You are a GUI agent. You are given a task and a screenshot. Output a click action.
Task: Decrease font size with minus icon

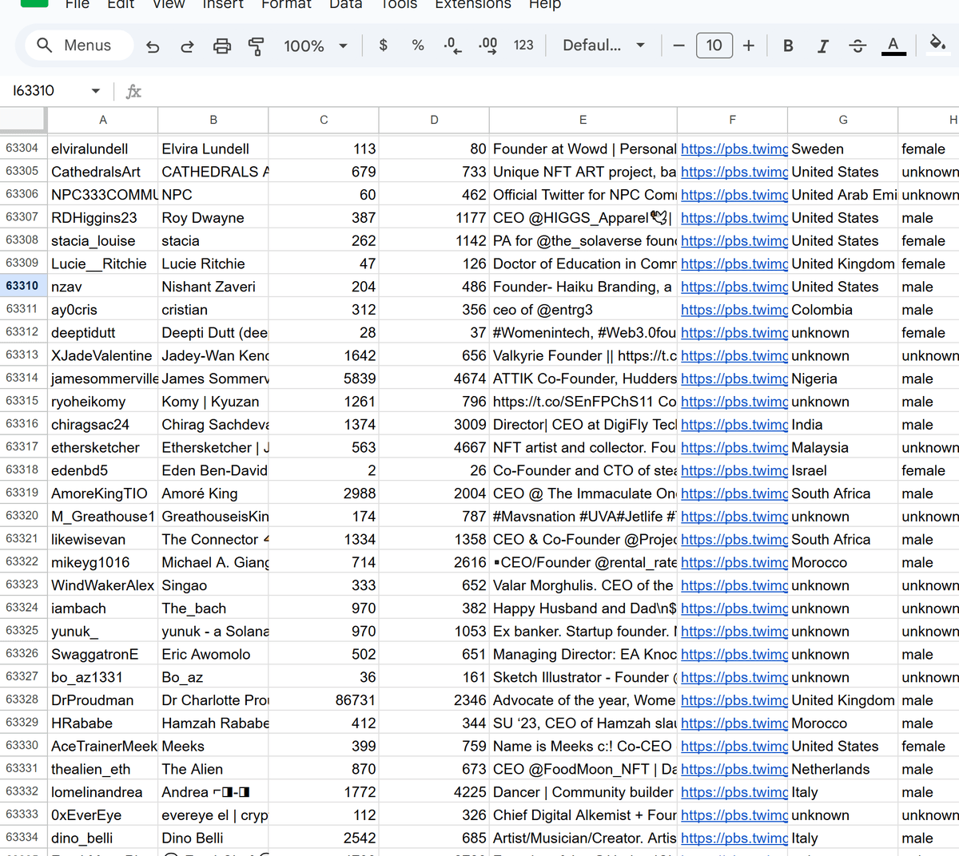(x=679, y=46)
